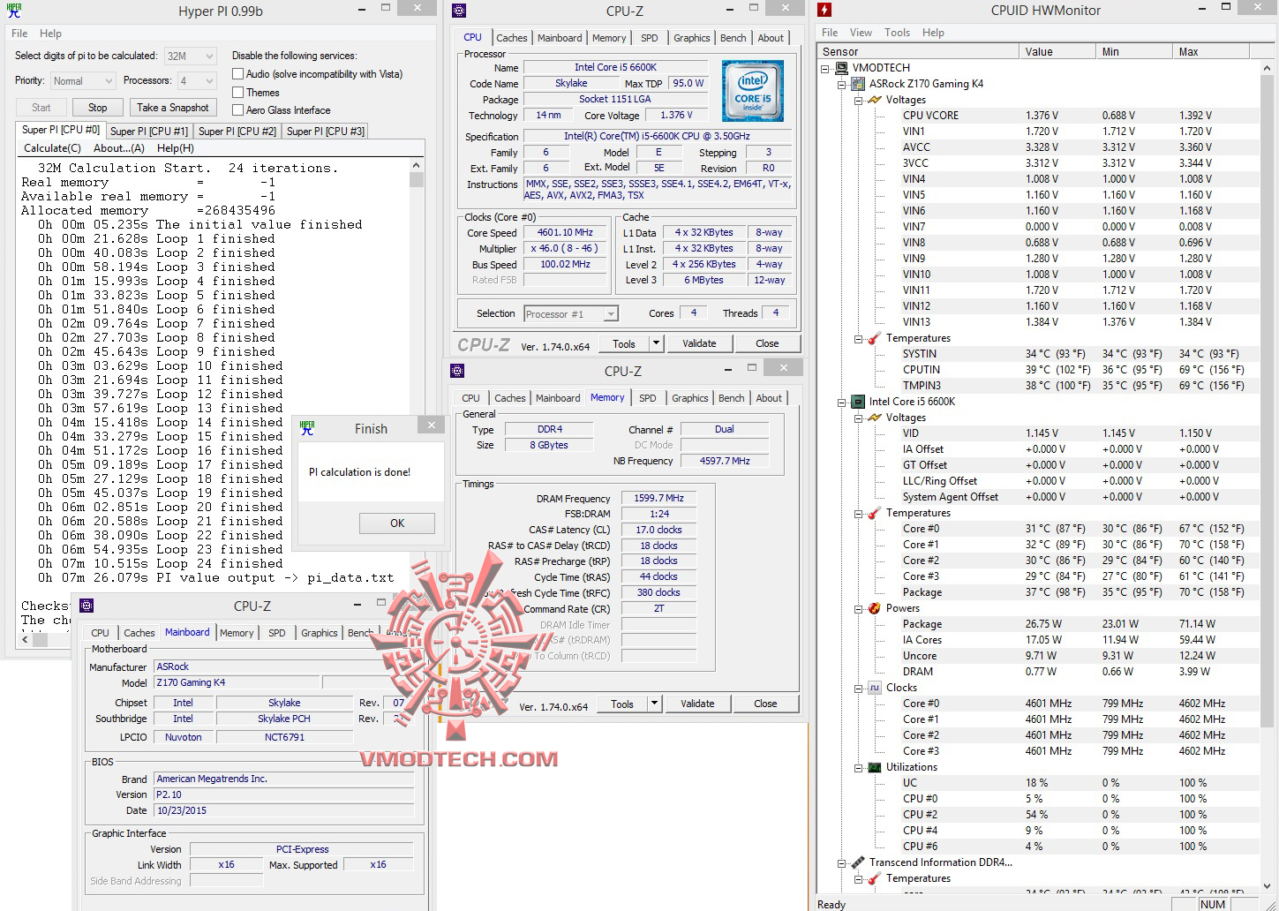This screenshot has width=1279, height=911.
Task: Open the Calculate(C) menu in Super PI
Action: click(52, 148)
